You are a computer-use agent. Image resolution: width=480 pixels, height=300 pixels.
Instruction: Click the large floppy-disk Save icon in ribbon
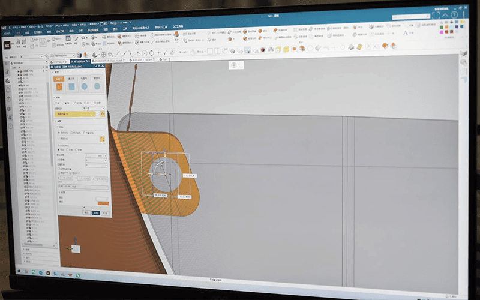tap(43, 43)
